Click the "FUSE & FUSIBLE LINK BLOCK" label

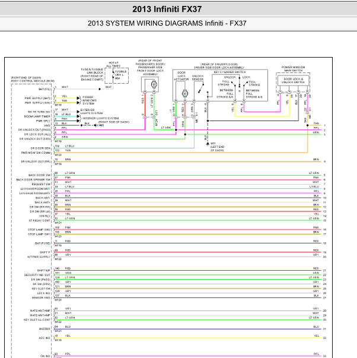click(92, 71)
